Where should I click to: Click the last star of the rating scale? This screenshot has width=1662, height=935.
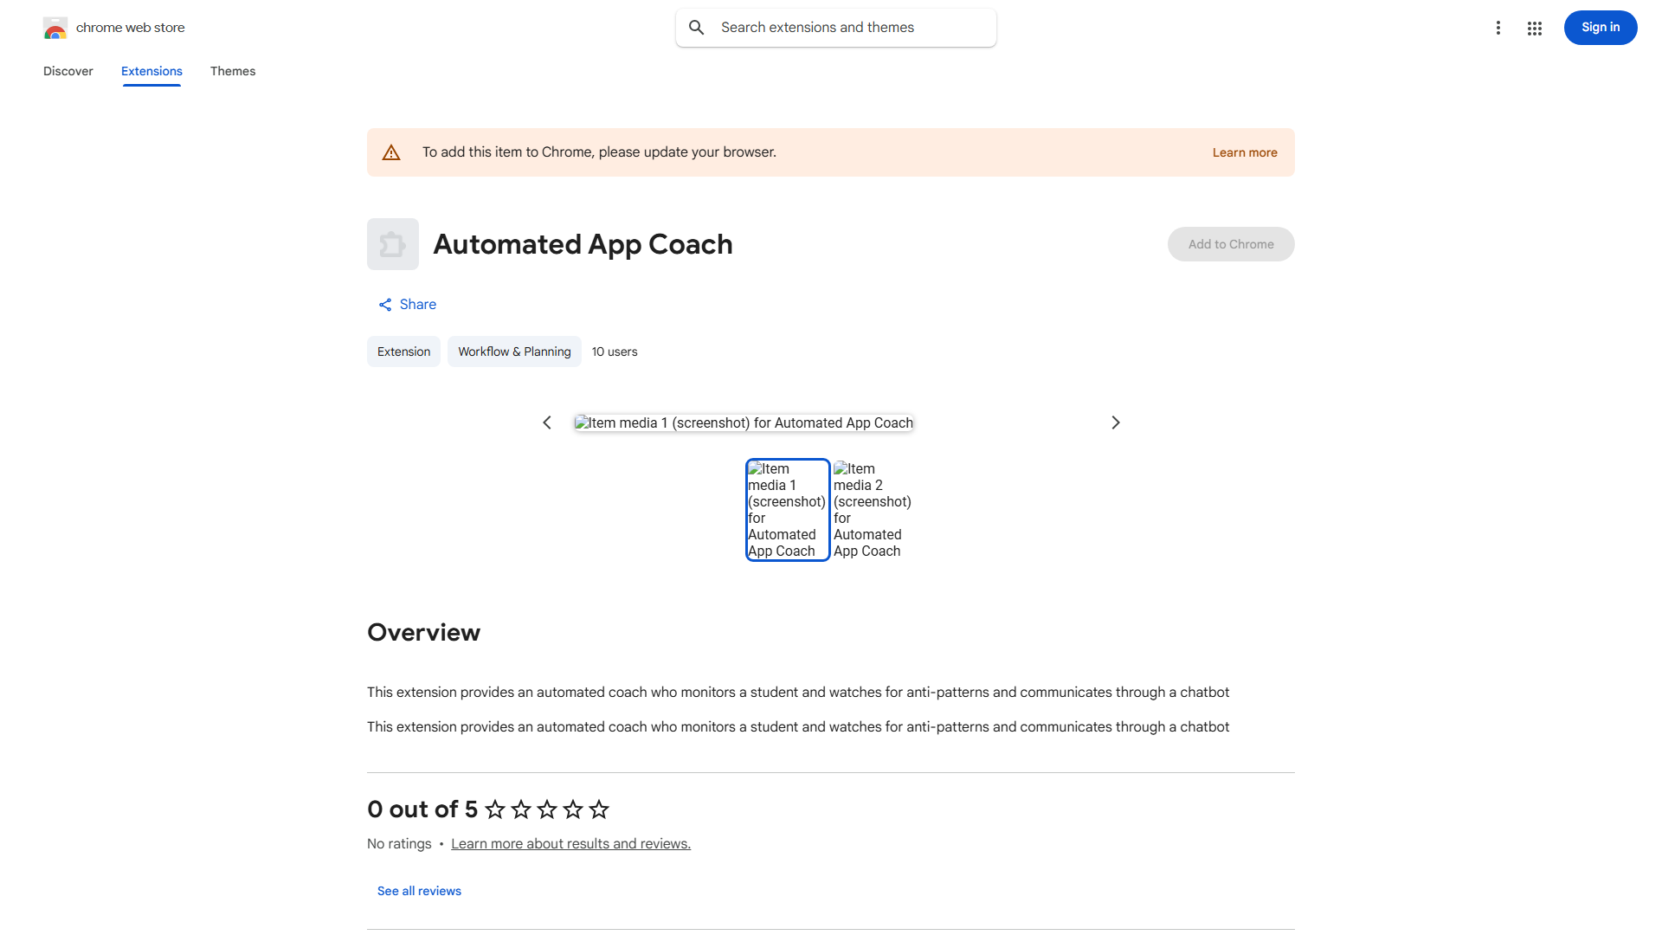point(598,809)
